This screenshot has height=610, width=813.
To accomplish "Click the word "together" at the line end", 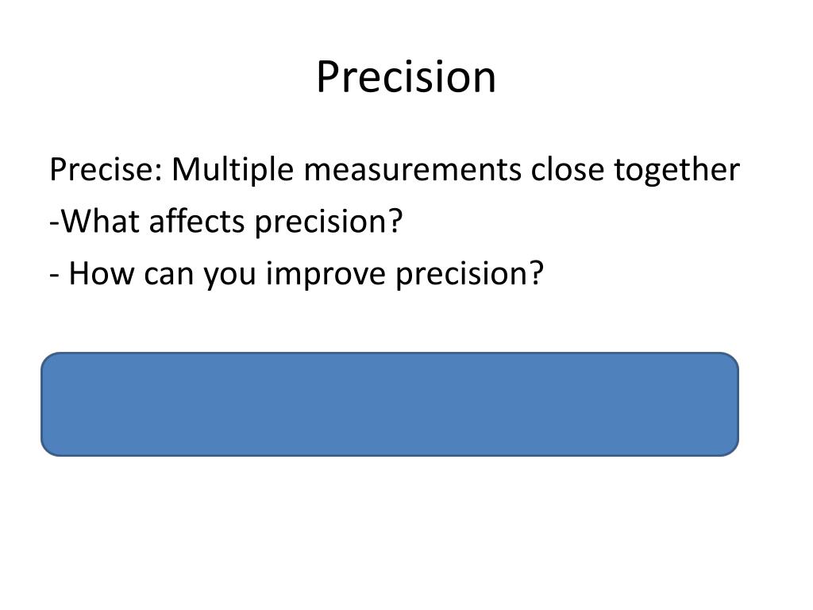I will tap(676, 172).
